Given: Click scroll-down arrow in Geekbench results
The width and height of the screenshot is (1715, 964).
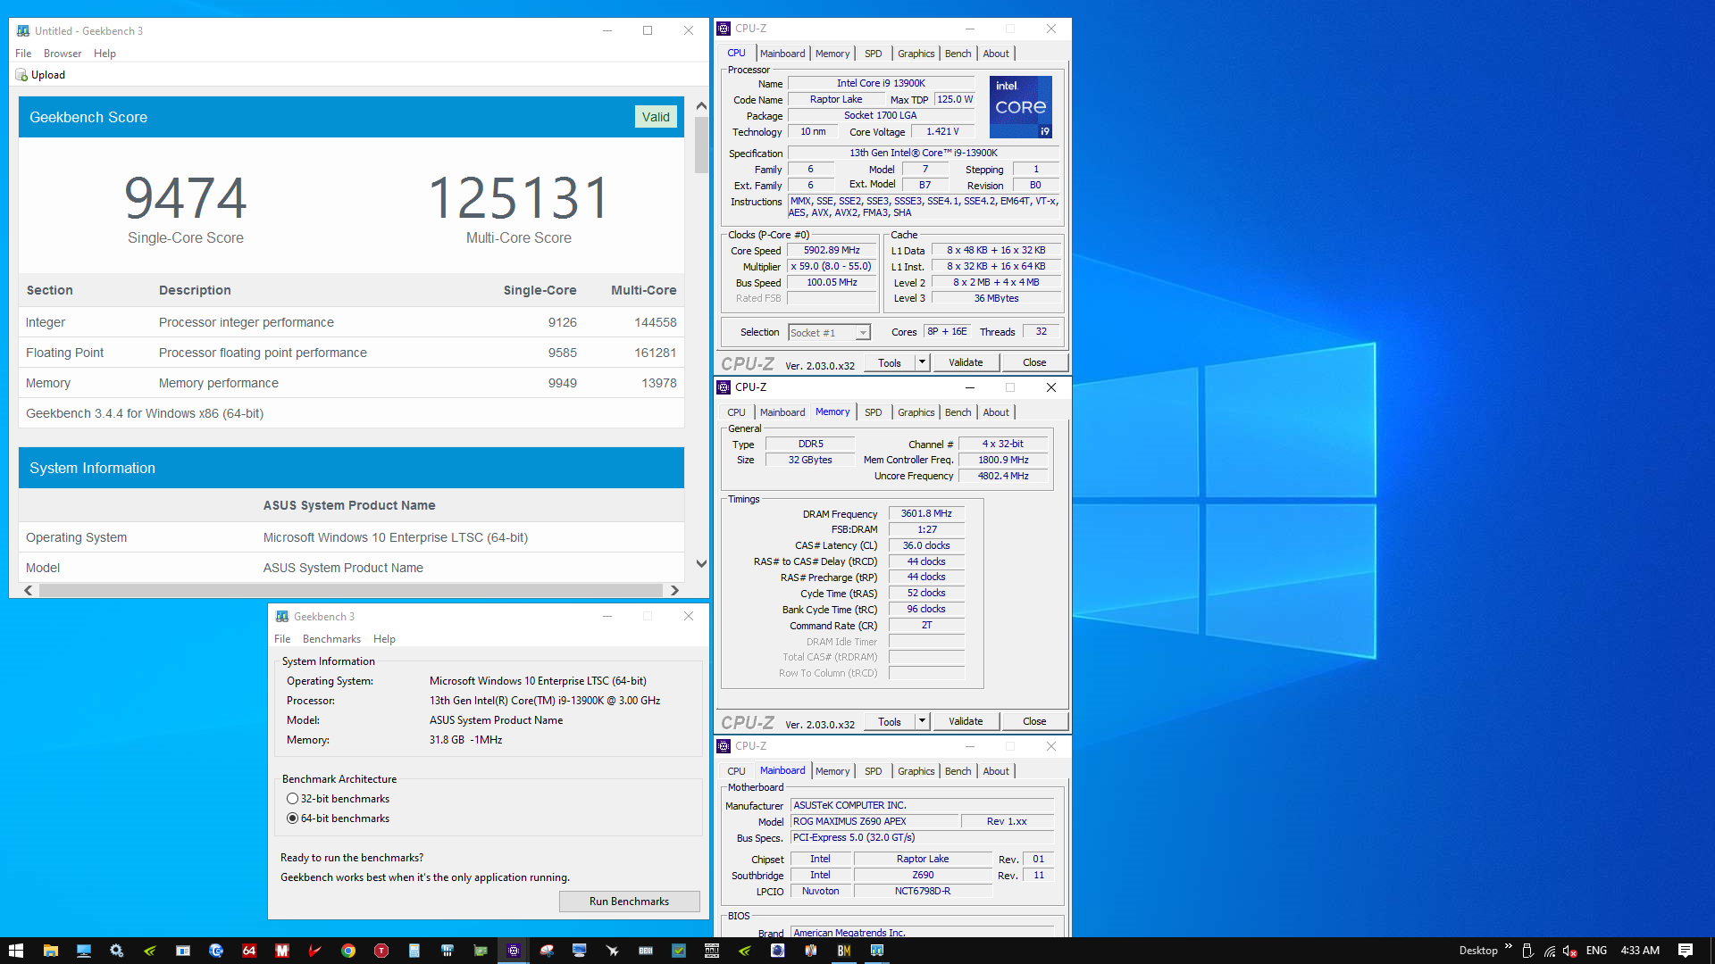Looking at the screenshot, I should [701, 564].
